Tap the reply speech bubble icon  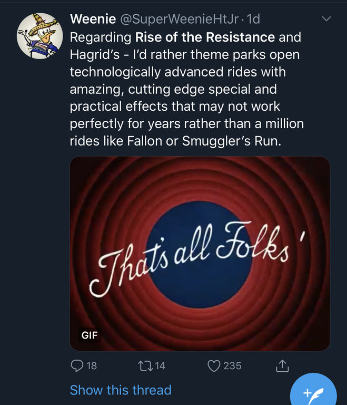pyautogui.click(x=77, y=365)
